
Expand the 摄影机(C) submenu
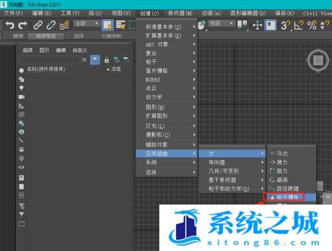pos(166,135)
